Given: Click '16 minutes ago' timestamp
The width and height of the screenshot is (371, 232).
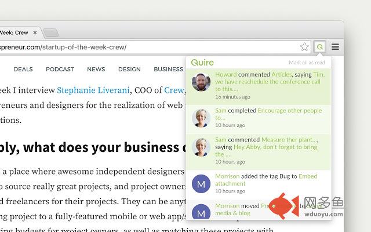Looking at the screenshot, I should (x=232, y=97).
